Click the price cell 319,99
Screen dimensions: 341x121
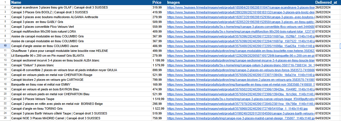[159, 7]
